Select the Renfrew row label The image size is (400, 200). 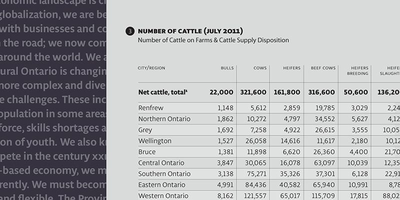pyautogui.click(x=150, y=107)
